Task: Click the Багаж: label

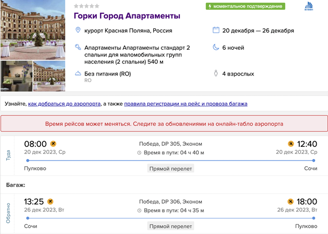Action: (x=16, y=185)
